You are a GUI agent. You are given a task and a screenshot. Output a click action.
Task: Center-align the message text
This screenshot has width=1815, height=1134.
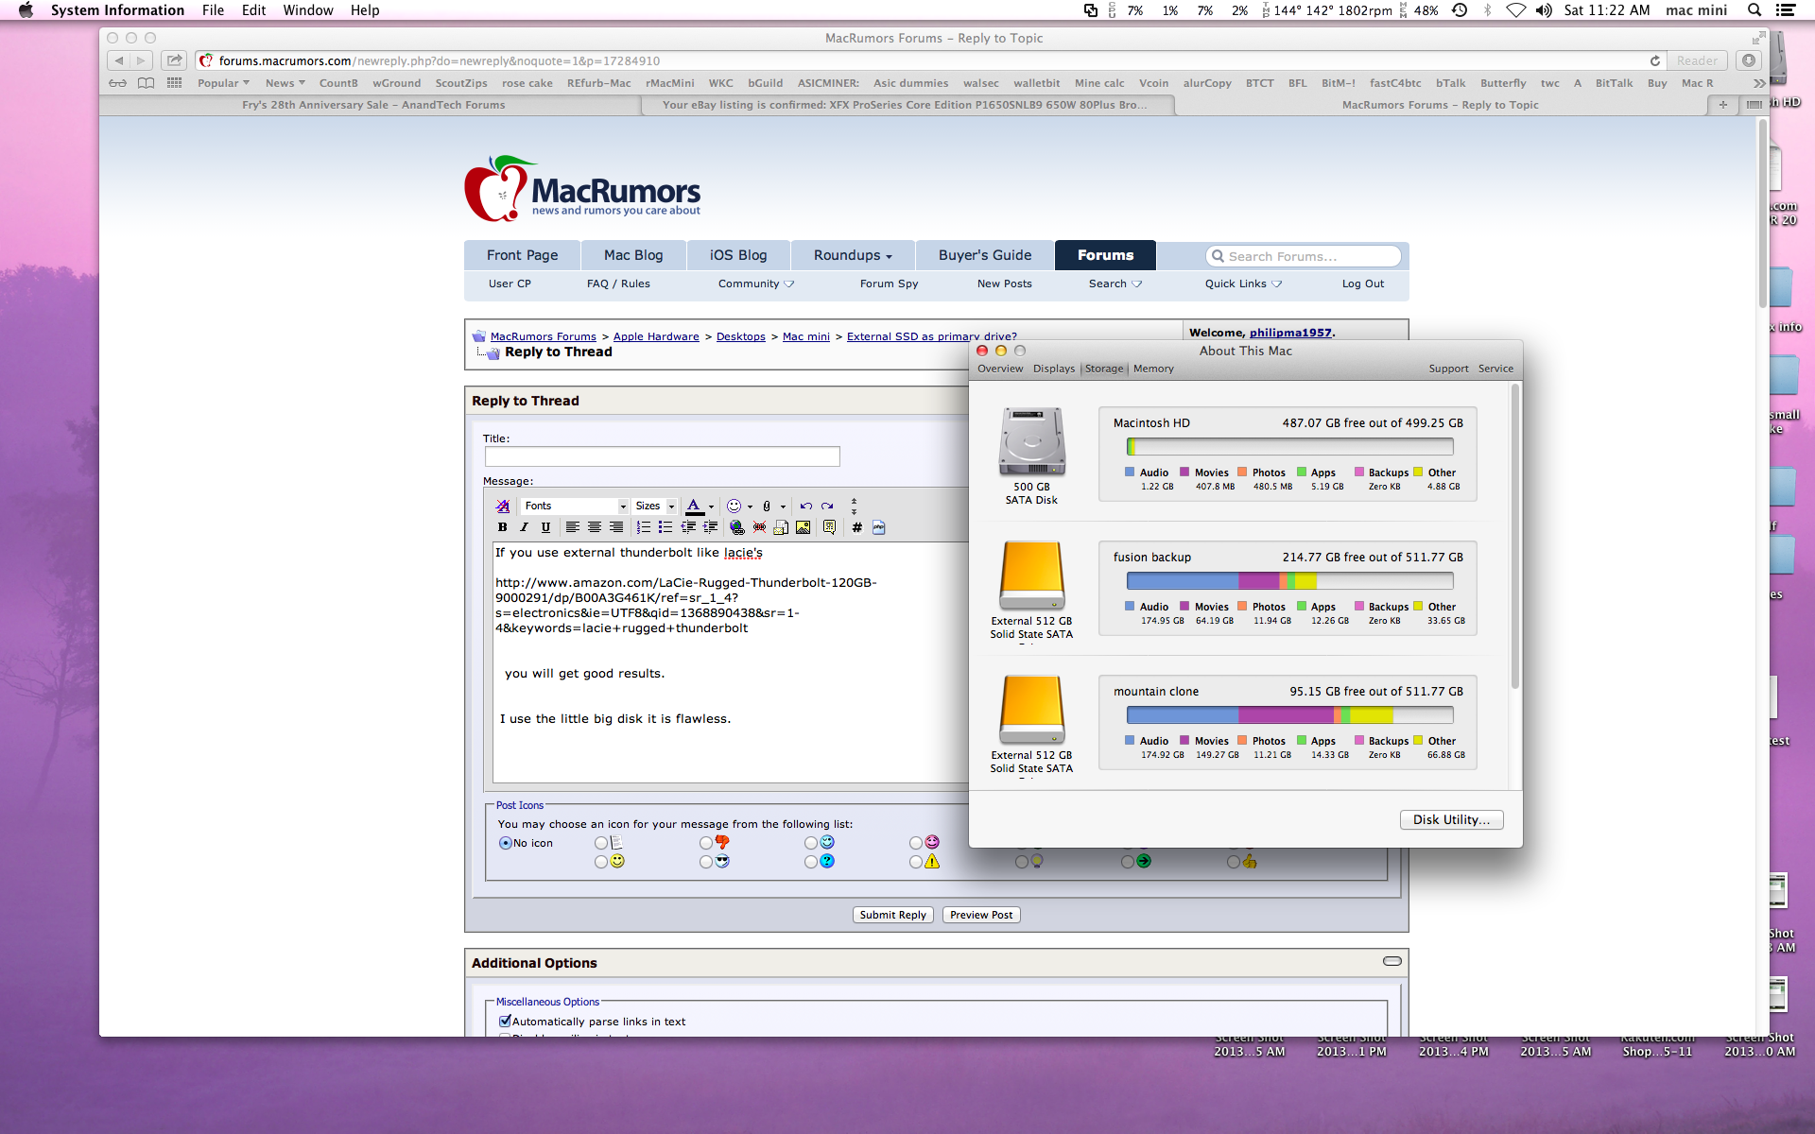[x=594, y=527]
